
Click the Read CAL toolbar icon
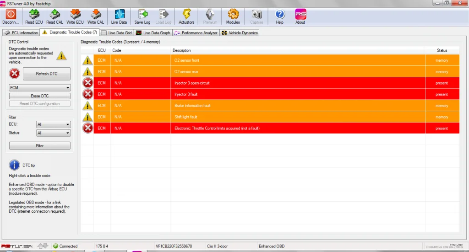pyautogui.click(x=55, y=14)
